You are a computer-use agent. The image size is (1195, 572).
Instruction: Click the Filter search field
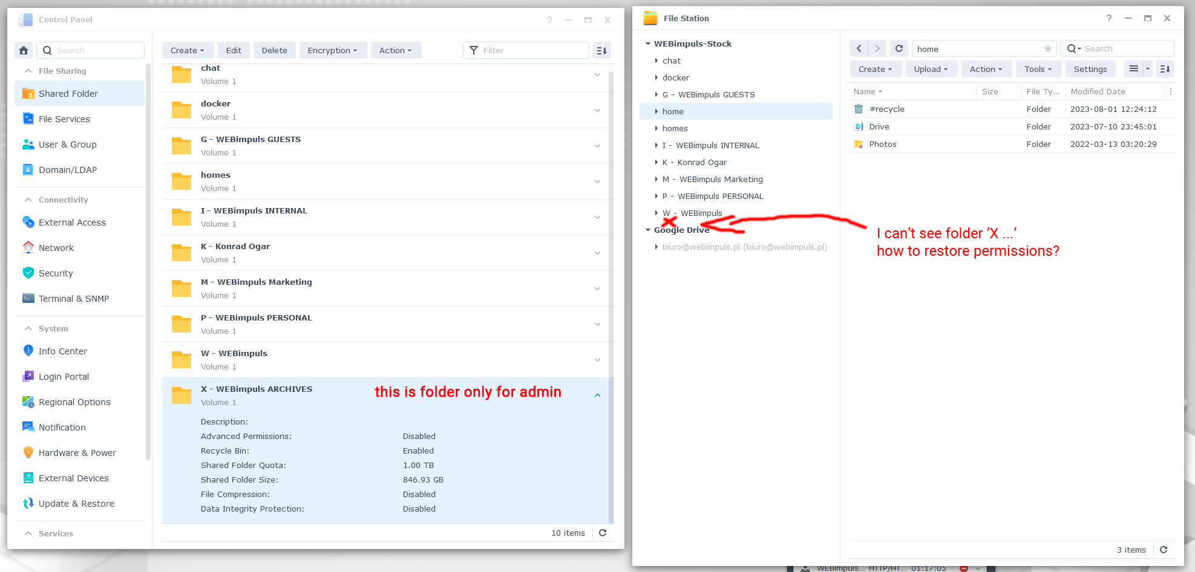526,50
